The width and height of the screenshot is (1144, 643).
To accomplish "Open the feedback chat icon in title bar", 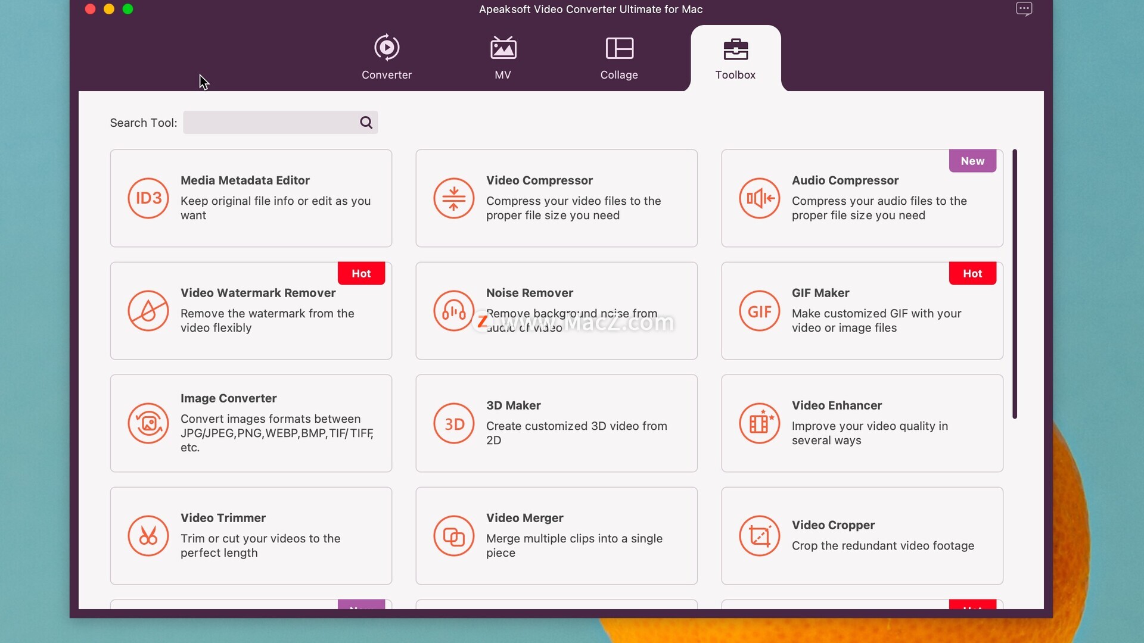I will [x=1024, y=9].
